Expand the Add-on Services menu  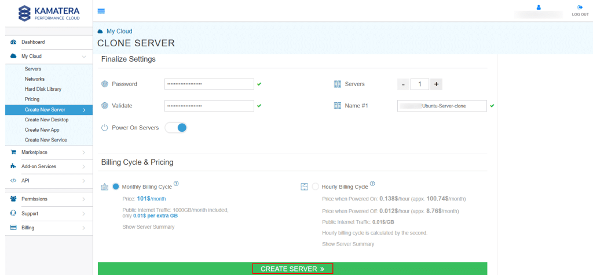pos(84,166)
